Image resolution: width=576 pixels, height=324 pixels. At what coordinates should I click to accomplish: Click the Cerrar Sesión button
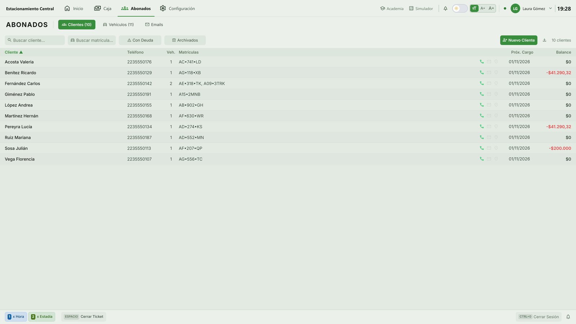539,317
